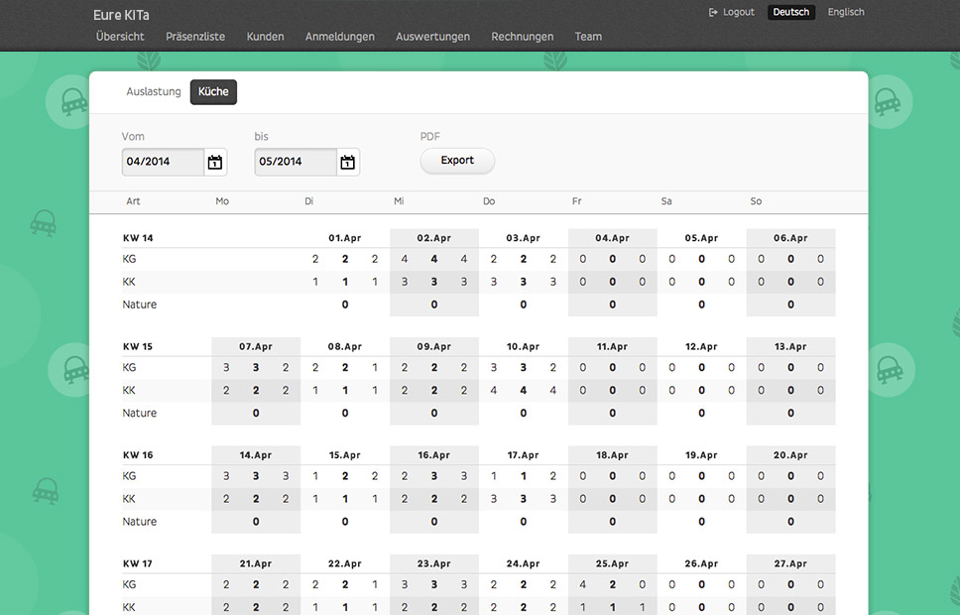Click the Logout link
This screenshot has width=960, height=615.
(x=739, y=13)
